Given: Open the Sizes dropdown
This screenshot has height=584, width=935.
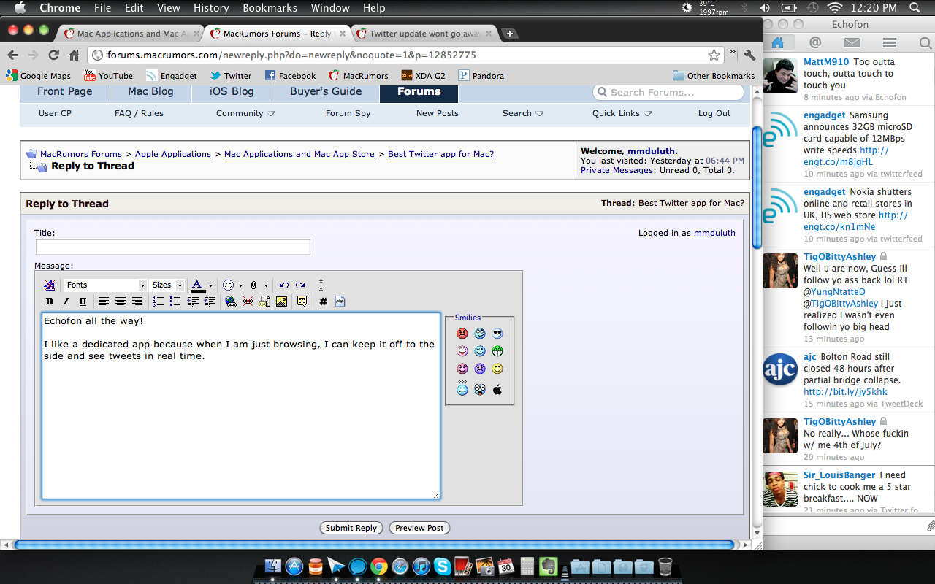Looking at the screenshot, I should pos(167,285).
